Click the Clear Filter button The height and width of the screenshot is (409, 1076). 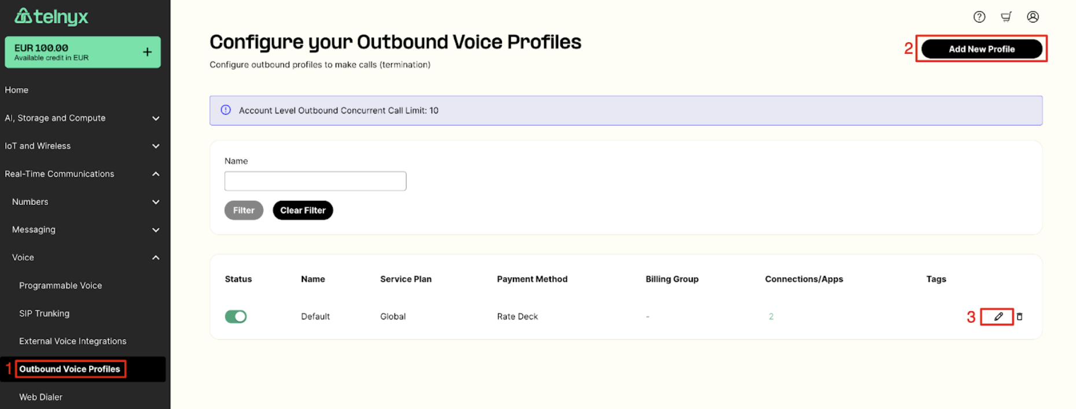point(303,210)
